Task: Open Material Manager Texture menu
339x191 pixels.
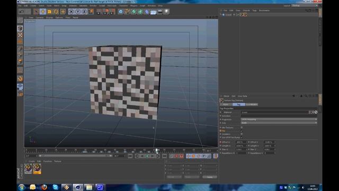Action: 58,161
